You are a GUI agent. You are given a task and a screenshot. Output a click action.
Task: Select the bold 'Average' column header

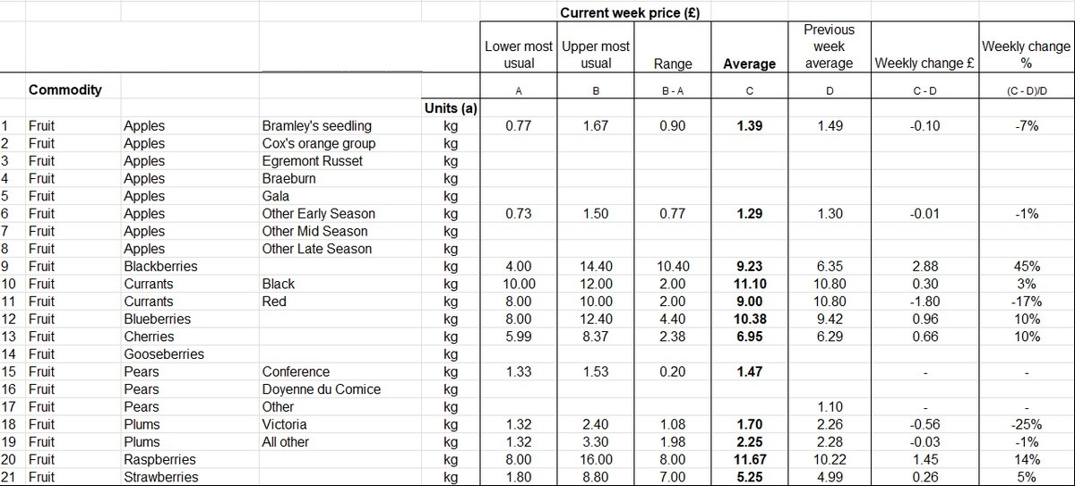(x=749, y=64)
